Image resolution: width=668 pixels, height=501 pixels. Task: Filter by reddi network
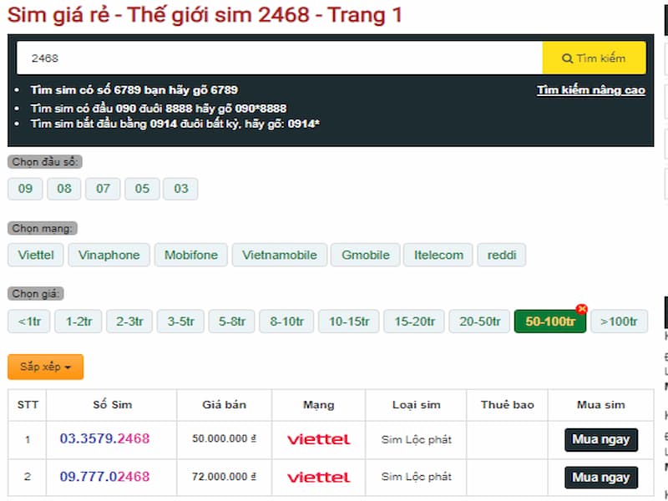[502, 255]
